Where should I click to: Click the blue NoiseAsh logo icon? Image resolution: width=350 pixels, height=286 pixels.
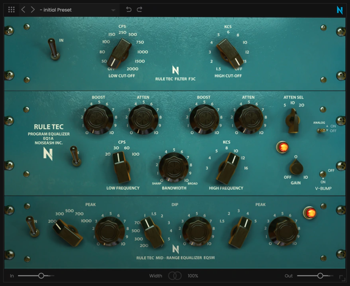click(340, 10)
